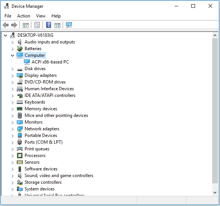
Task: Click the DVD/CD-ROM drives disc icon
Action: tap(20, 82)
